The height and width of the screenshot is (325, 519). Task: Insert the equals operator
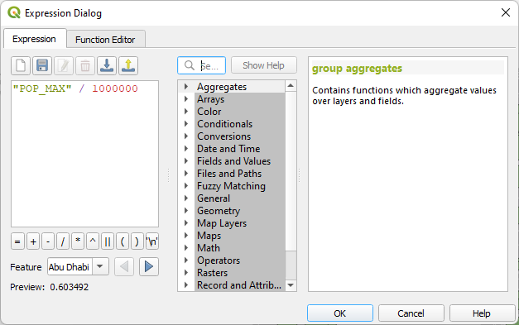click(17, 241)
